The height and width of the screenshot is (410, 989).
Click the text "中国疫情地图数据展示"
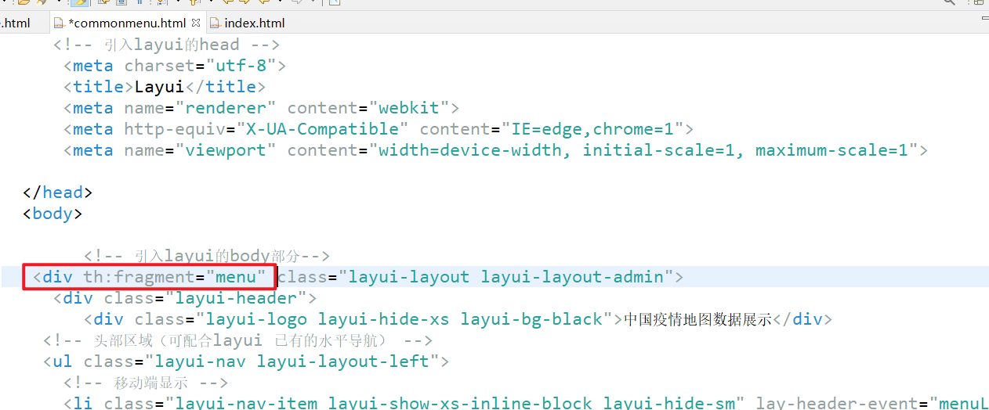[697, 319]
